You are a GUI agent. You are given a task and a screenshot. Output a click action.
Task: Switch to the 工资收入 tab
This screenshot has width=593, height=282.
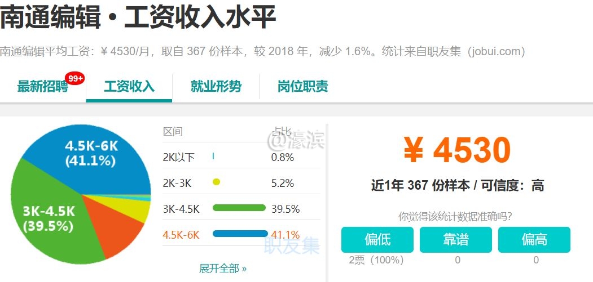[129, 87]
